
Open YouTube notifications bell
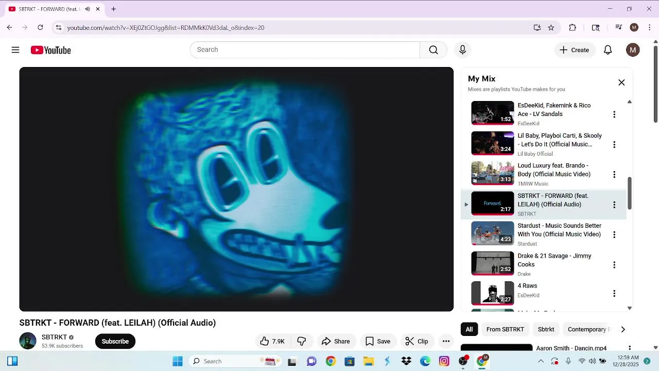click(x=608, y=50)
